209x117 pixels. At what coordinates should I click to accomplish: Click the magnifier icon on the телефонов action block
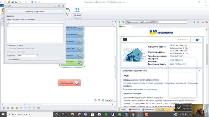pos(80,34)
